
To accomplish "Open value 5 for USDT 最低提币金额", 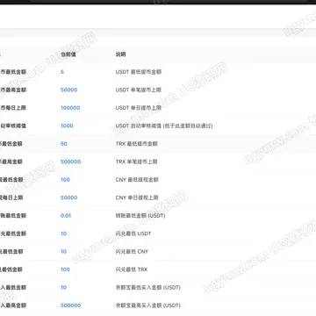I will point(62,72).
